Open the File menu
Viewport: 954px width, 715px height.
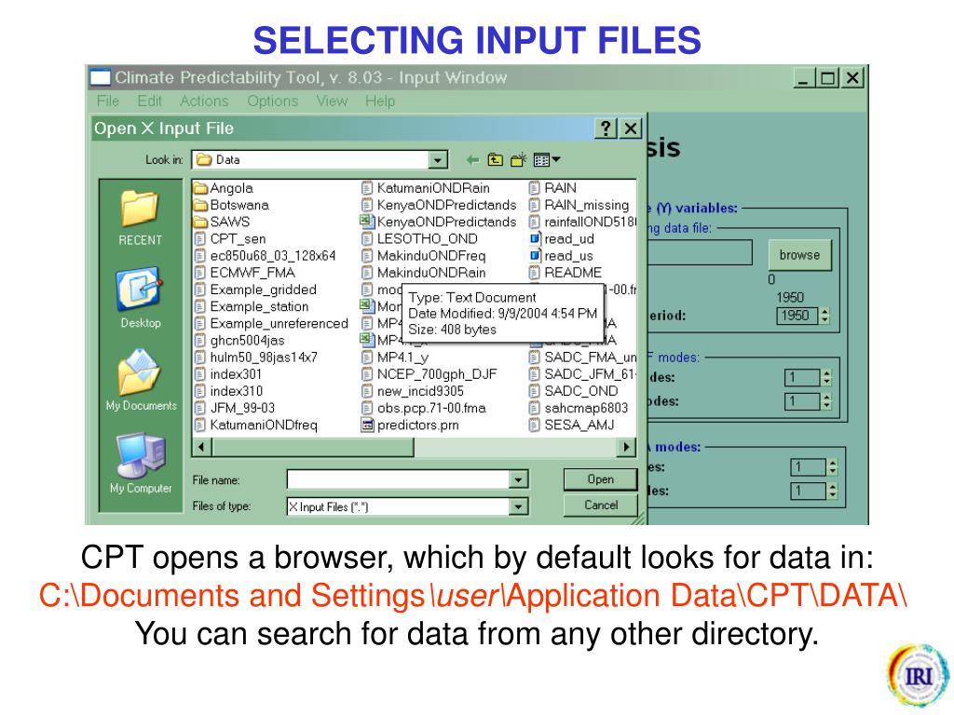(x=108, y=101)
